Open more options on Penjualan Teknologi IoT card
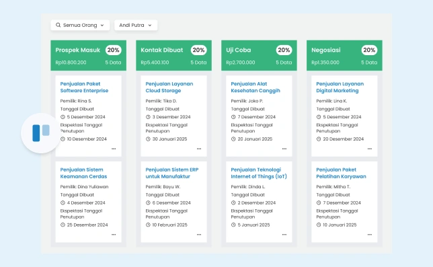 click(x=284, y=235)
